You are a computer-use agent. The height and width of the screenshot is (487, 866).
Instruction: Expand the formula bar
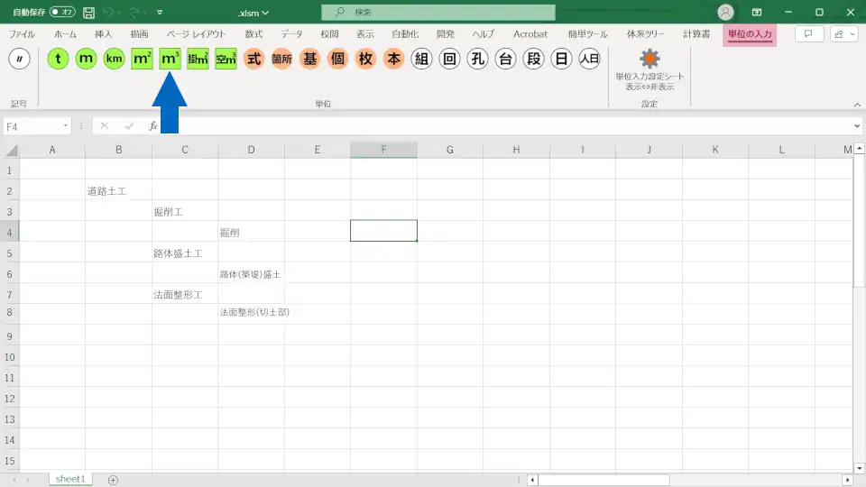(856, 126)
